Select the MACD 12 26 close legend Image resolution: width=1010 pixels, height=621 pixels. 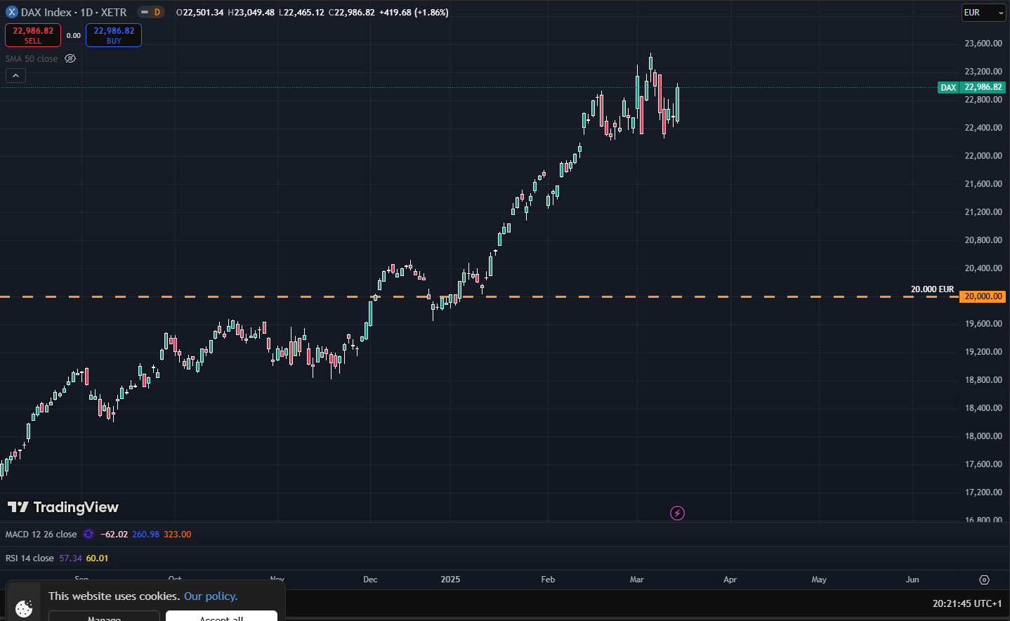[x=41, y=534]
